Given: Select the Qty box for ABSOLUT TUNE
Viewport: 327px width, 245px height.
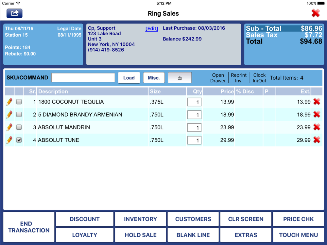Looking at the screenshot, I should (x=194, y=140).
